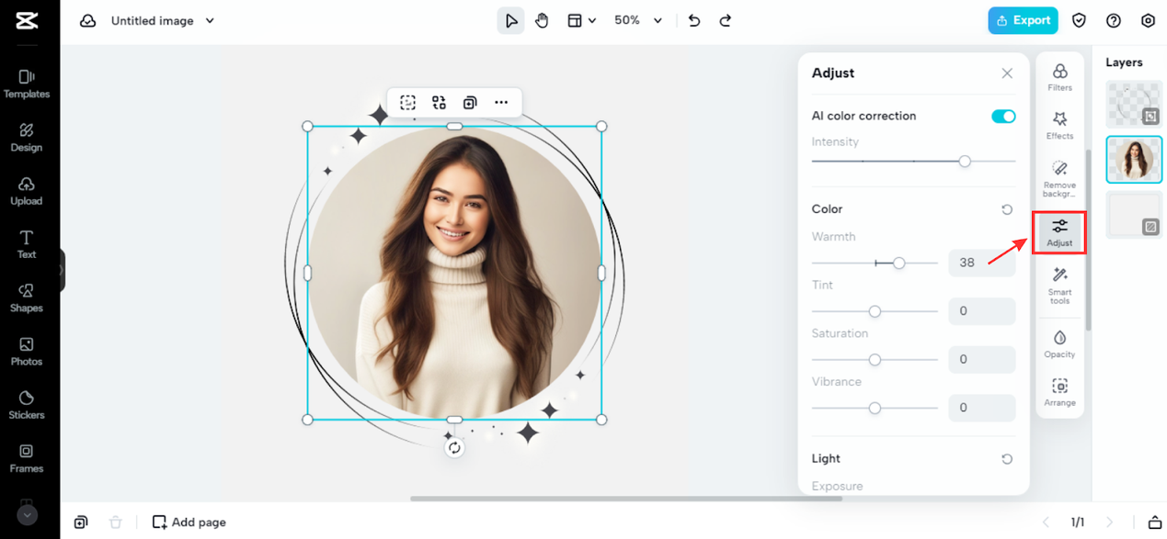Open more options in floating toolbar
Image resolution: width=1167 pixels, height=539 pixels.
[501, 103]
